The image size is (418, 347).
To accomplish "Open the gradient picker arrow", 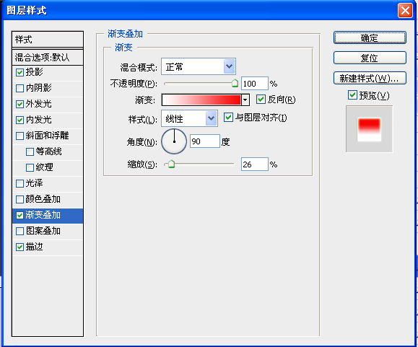I will (245, 100).
